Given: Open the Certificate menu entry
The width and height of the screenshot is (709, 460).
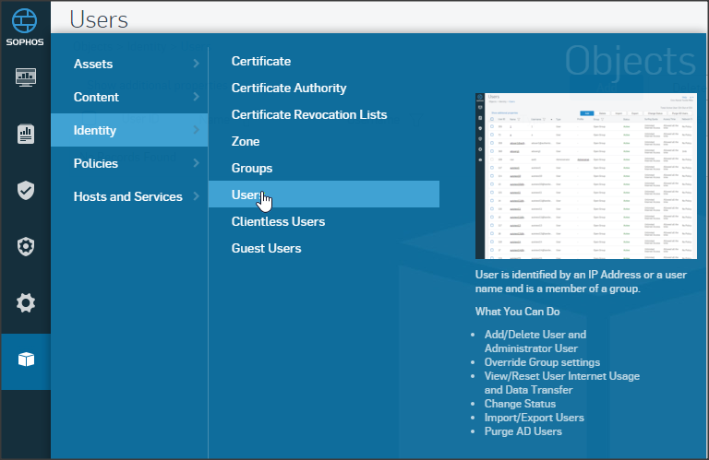Looking at the screenshot, I should coord(261,61).
